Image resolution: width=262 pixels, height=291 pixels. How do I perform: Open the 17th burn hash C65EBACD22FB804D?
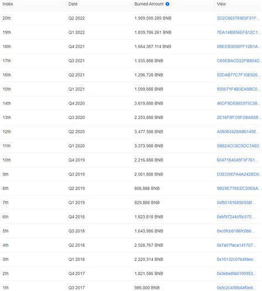(239, 61)
